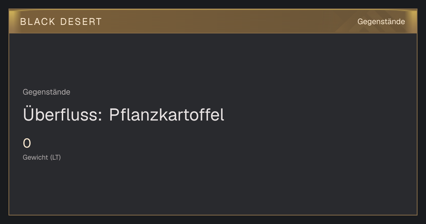
Task: Open the Gegenstände link in the gold header
Action: [x=381, y=22]
